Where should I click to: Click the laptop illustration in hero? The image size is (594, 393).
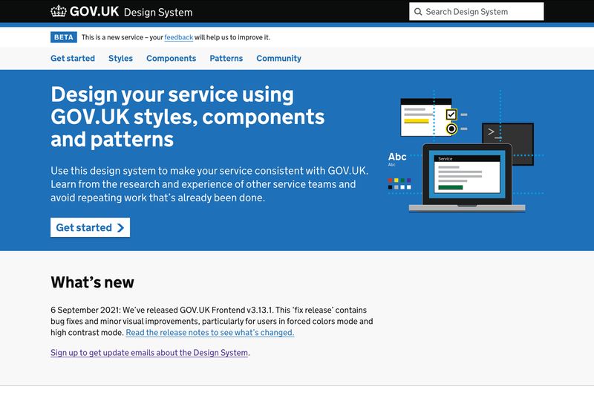(467, 178)
